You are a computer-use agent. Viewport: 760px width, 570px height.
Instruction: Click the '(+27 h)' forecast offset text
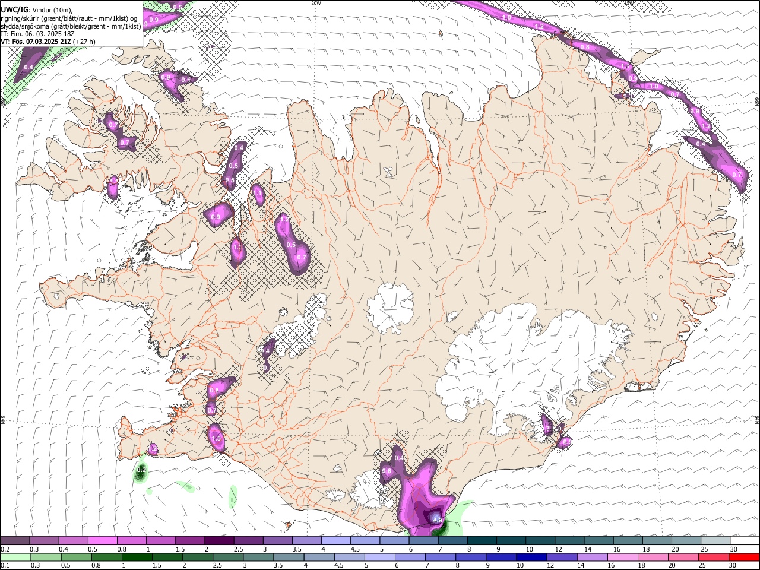84,42
